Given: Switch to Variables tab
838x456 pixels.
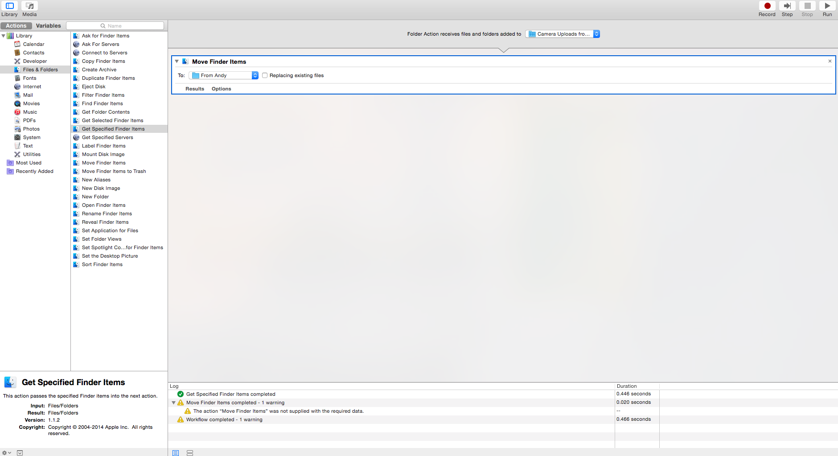Looking at the screenshot, I should 48,26.
